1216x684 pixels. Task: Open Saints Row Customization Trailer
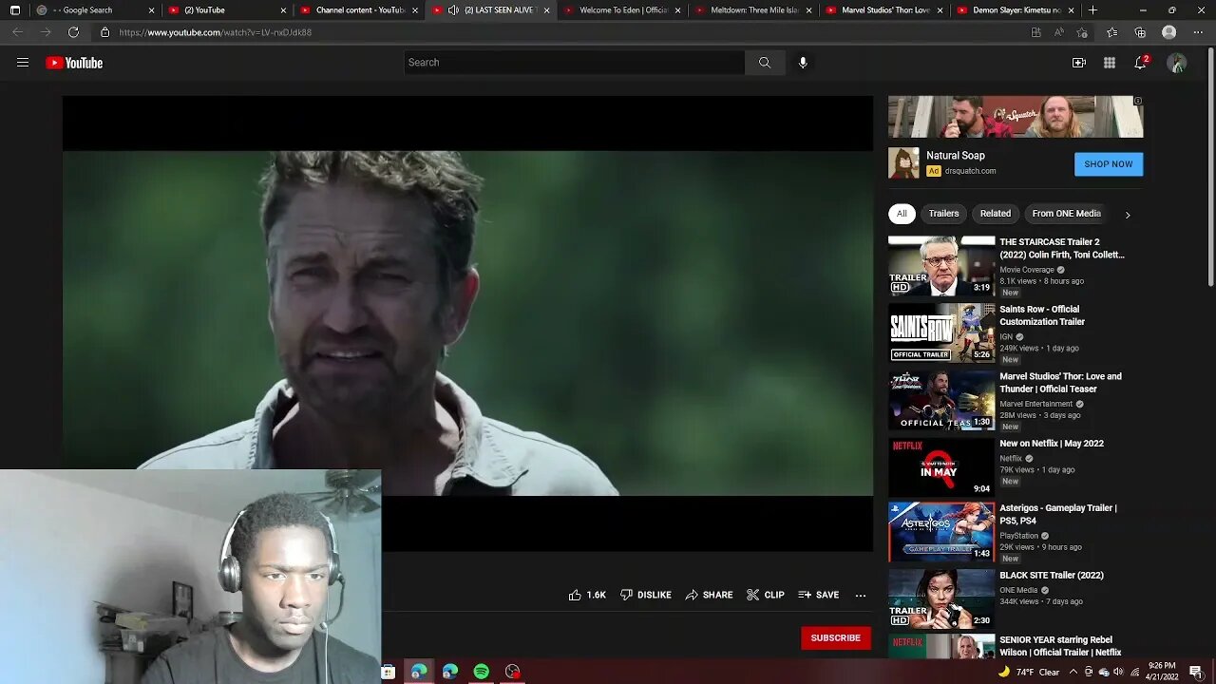(1042, 315)
